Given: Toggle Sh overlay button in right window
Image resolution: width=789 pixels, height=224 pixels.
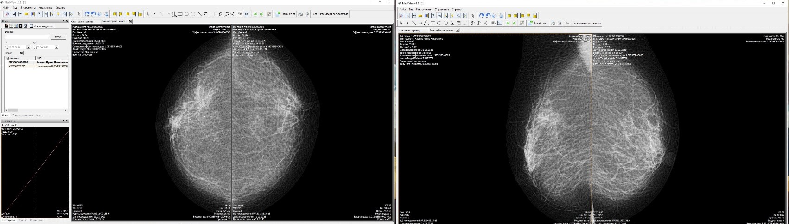Looking at the screenshot, I should pyautogui.click(x=499, y=23).
